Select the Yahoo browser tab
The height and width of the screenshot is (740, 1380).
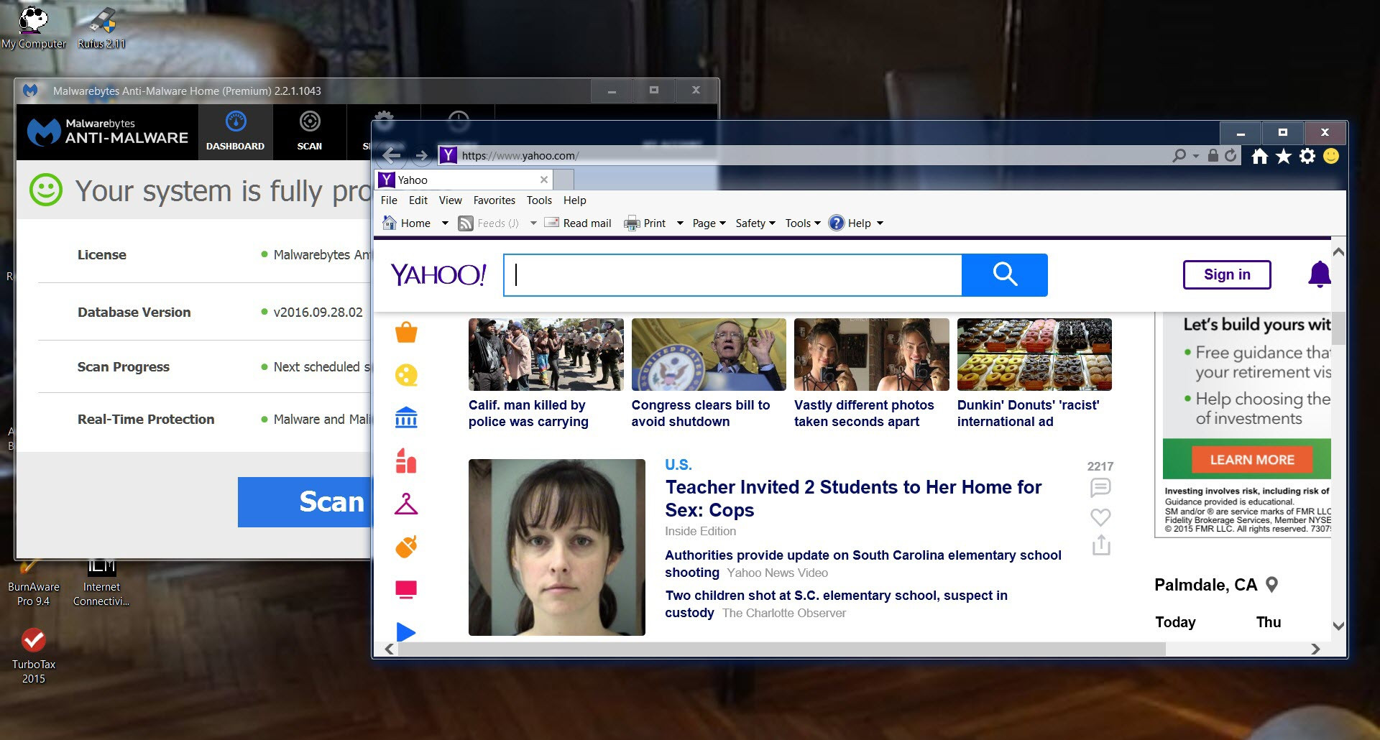[x=464, y=180]
